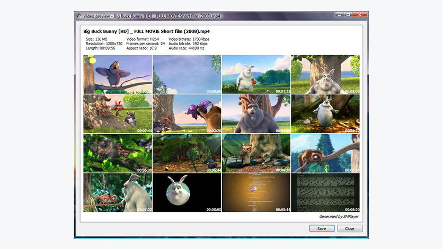Select thumbnail stamped 00:05:08
This screenshot has width=443, height=249.
(x=118, y=153)
